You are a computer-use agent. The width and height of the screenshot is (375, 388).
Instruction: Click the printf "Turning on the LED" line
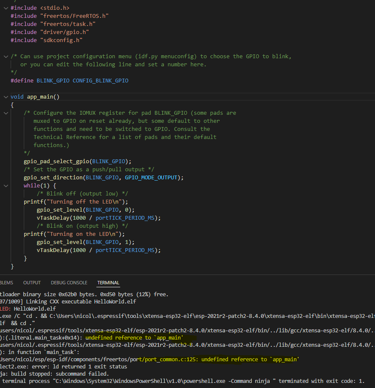pyautogui.click(x=74, y=234)
